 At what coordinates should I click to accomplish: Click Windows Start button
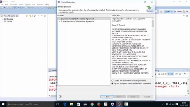(3, 104)
